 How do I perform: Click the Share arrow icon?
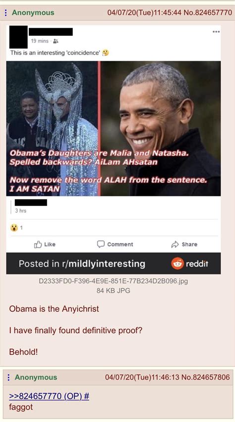click(x=175, y=244)
